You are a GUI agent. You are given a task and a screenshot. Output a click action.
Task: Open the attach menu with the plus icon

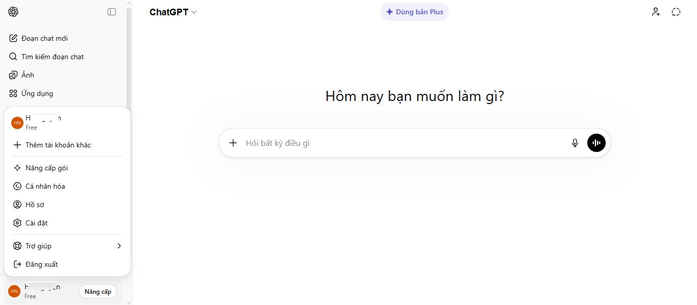(x=233, y=143)
